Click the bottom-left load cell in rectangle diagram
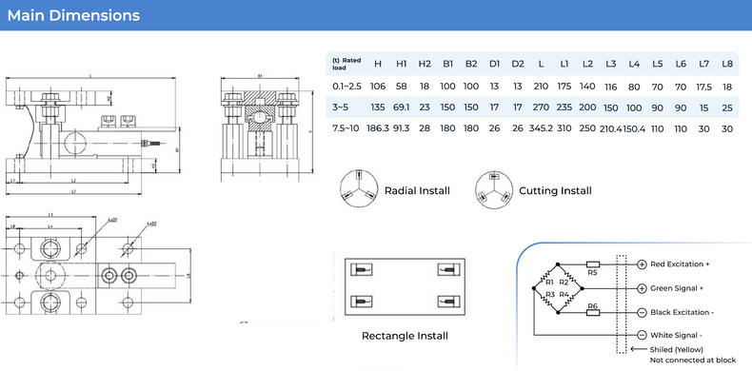This screenshot has width=752, height=371. (361, 302)
